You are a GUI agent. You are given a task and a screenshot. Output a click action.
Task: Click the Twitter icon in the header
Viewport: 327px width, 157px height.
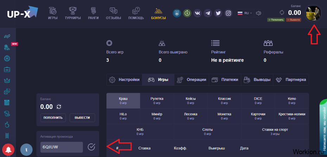tap(218, 13)
